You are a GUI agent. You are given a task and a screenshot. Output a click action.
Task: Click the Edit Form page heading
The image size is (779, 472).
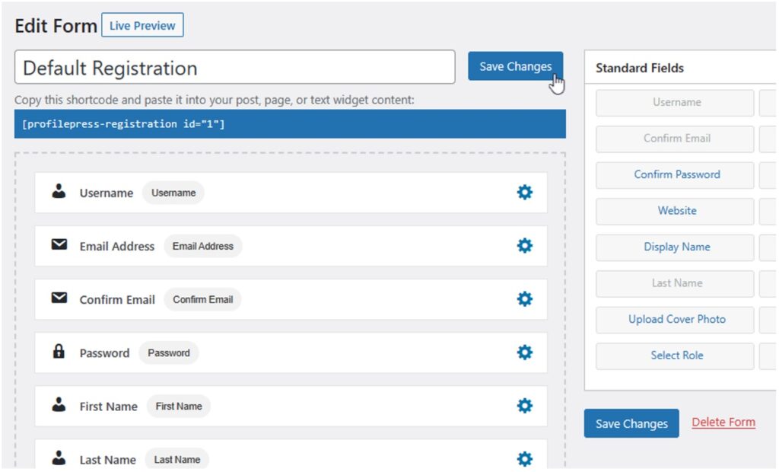(x=56, y=26)
